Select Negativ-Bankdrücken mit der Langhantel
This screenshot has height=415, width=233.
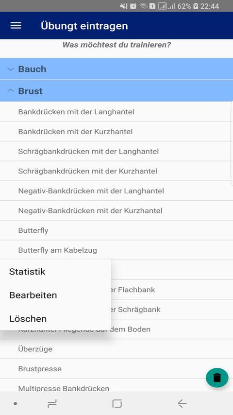[116, 191]
